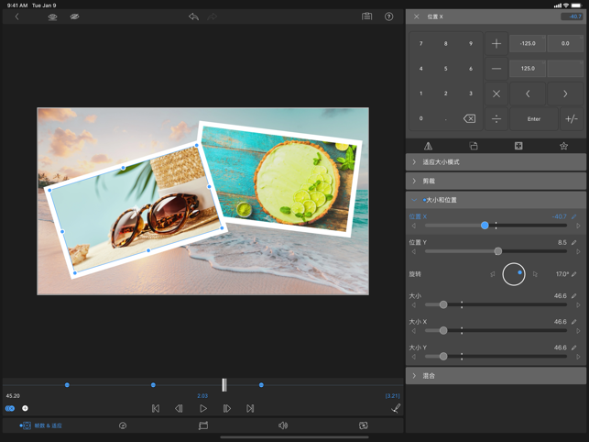This screenshot has height=442, width=589.
Task: Click the undo arrow in top toolbar
Action: 193,17
